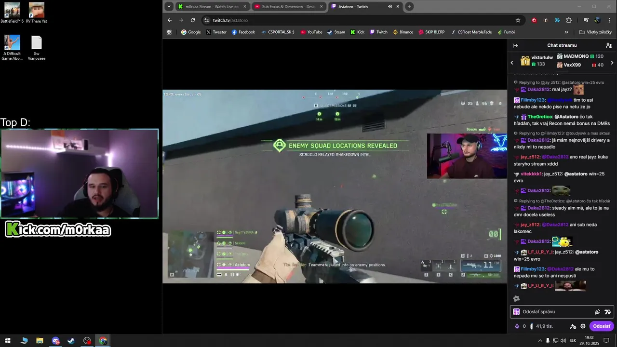Screen dimensions: 617x347
Task: Collapse the chat with the arrow icon
Action: (515, 45)
